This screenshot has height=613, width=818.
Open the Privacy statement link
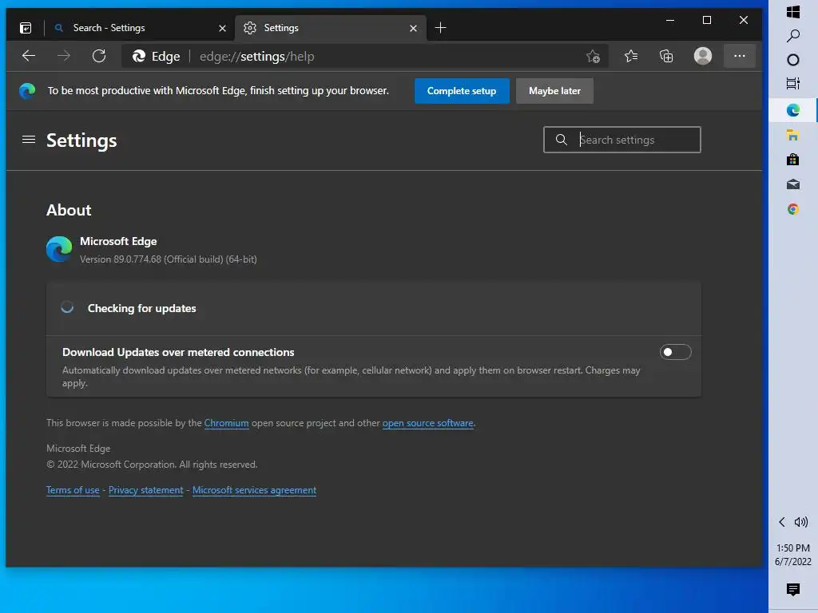pos(145,490)
